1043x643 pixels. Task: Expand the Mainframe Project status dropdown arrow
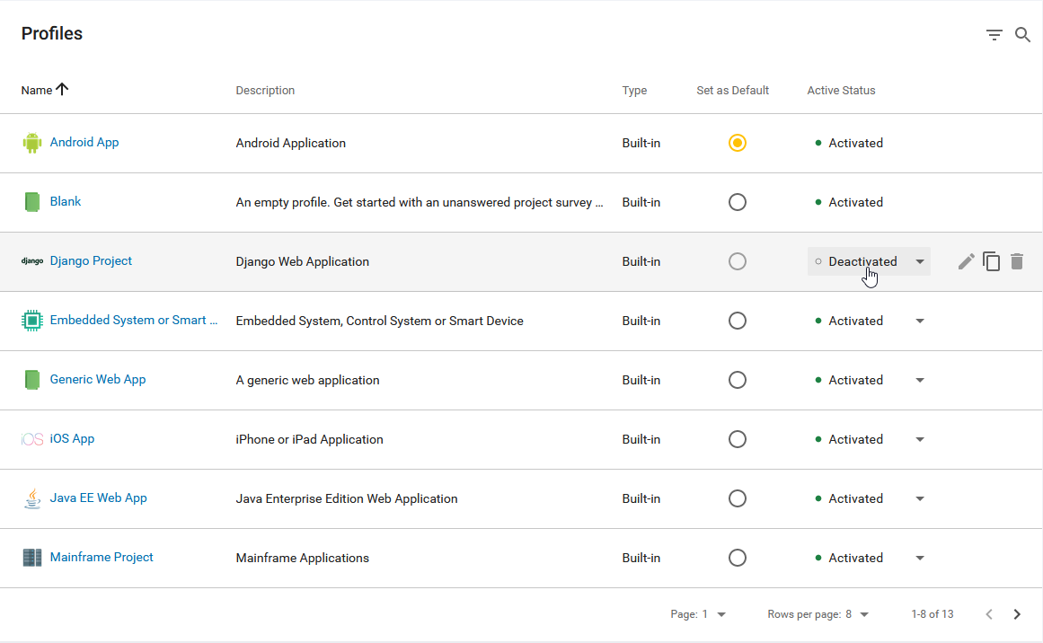[919, 558]
